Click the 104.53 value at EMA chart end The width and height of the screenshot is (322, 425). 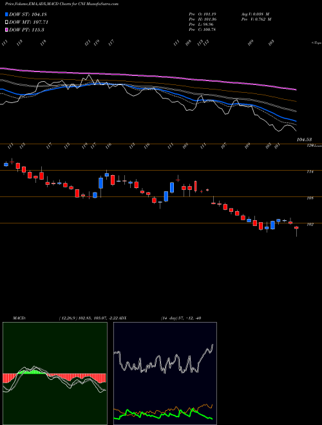pos(304,140)
